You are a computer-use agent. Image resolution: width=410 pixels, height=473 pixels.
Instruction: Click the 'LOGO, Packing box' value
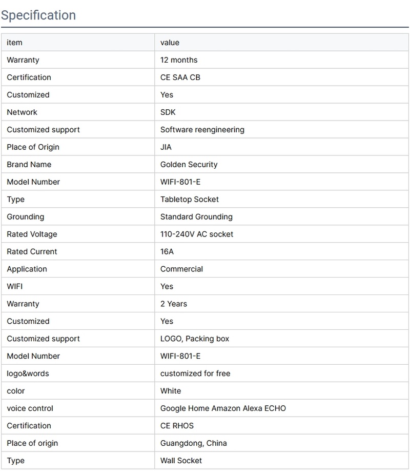pyautogui.click(x=195, y=339)
